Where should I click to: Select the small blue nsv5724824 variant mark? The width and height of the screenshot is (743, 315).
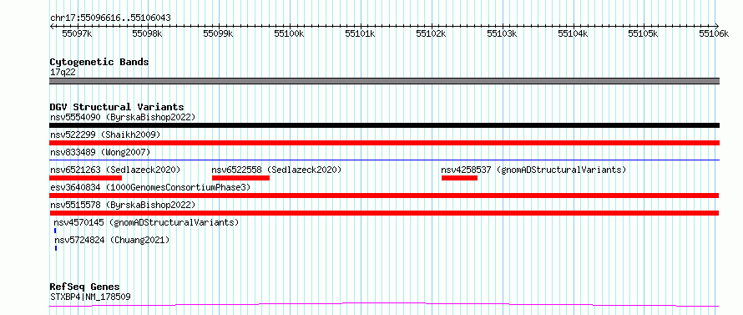(x=55, y=248)
